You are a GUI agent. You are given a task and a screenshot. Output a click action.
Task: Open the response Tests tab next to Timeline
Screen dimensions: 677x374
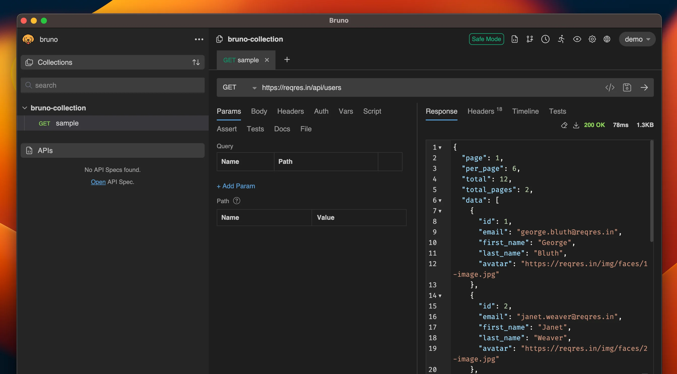(x=558, y=111)
